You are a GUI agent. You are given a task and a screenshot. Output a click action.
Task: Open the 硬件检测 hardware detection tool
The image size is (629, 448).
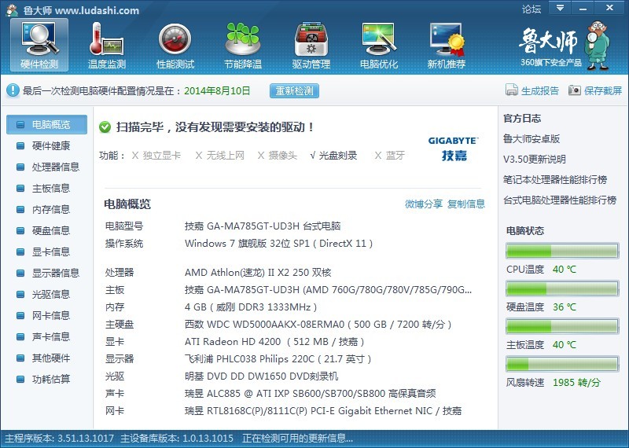[x=39, y=45]
